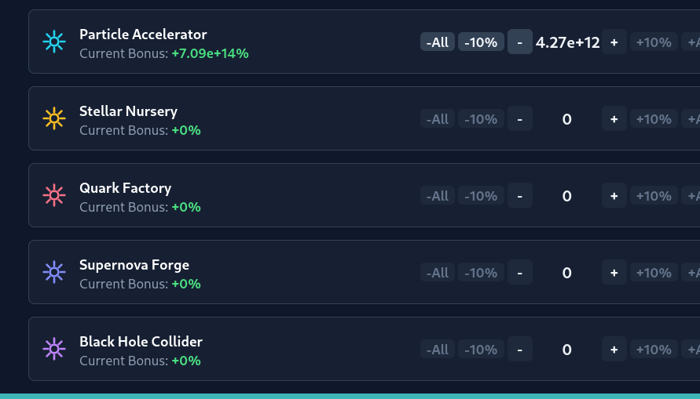The width and height of the screenshot is (700, 399).
Task: Reduce Particle Accelerator allocation by 10%
Action: tap(481, 42)
